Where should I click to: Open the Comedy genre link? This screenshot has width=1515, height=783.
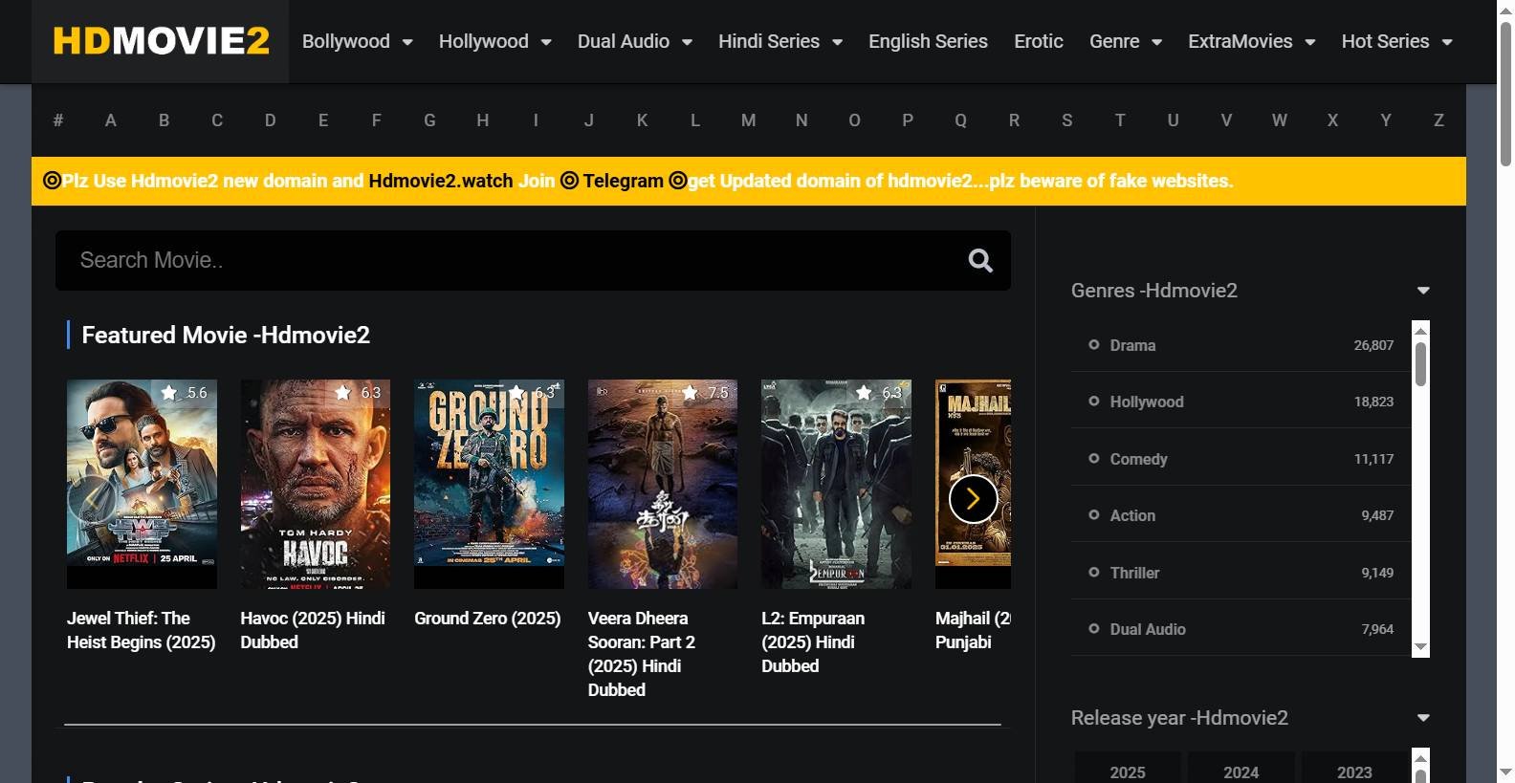[1138, 459]
